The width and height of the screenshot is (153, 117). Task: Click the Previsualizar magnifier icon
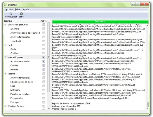tap(11, 14)
